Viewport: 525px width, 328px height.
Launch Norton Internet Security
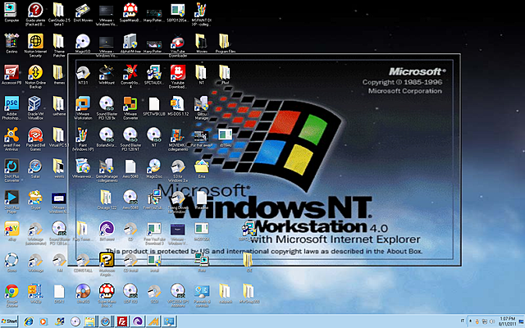click(x=35, y=45)
